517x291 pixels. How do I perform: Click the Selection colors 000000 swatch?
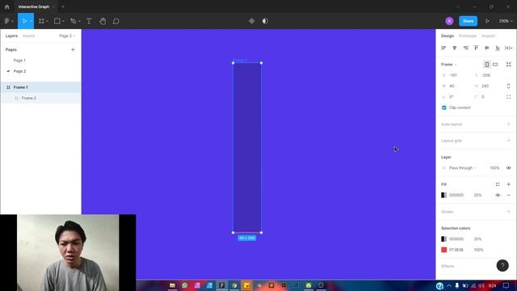[443, 239]
